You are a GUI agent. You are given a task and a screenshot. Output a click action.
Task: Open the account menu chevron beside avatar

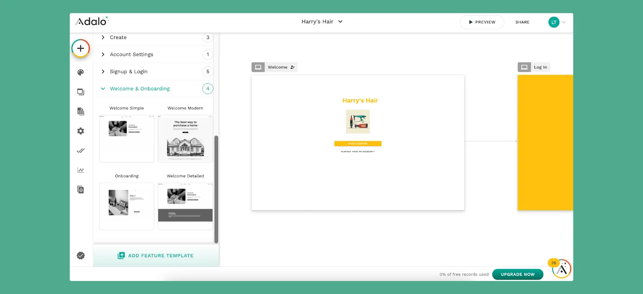click(564, 22)
